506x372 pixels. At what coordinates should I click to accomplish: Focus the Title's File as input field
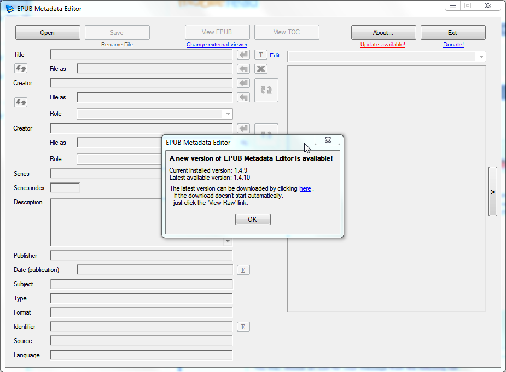(x=155, y=69)
